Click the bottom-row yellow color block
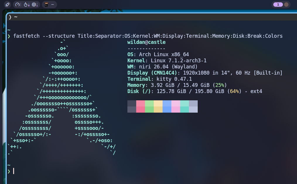The image size is (297, 184). click(x=158, y=109)
